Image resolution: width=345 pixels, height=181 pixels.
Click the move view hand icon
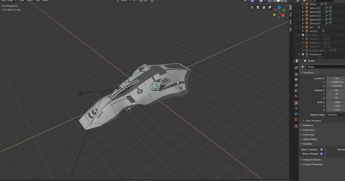point(263,7)
